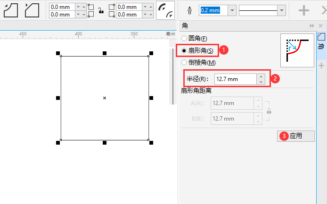This screenshot has width=327, height=204.
Task: Click the top-right corner indicator icon
Action: click(x=112, y=7)
